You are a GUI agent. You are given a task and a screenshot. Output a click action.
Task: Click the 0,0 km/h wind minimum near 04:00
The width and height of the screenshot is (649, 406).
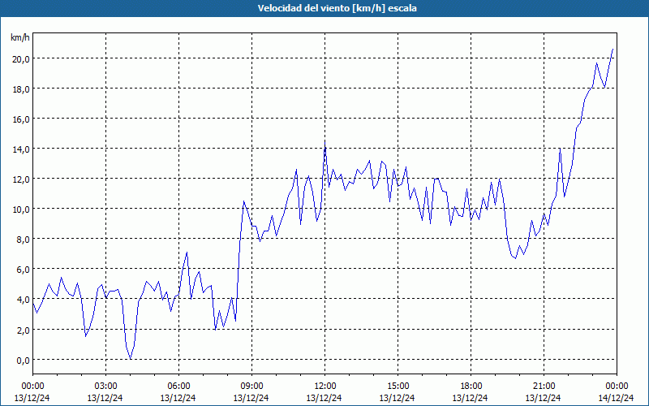(x=131, y=359)
